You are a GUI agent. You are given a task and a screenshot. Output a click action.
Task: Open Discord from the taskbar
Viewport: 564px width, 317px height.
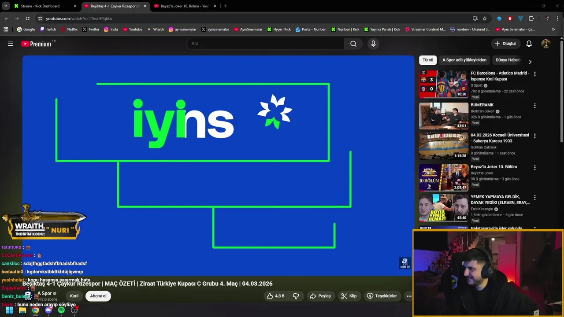[48, 310]
